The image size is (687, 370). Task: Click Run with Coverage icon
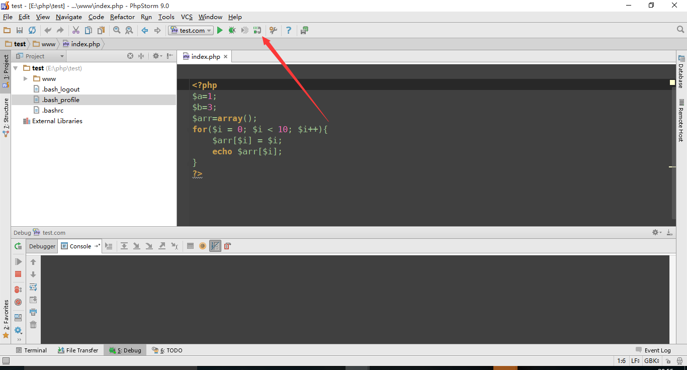(245, 31)
